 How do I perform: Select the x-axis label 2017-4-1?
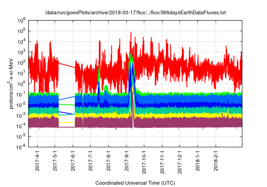[37, 162]
